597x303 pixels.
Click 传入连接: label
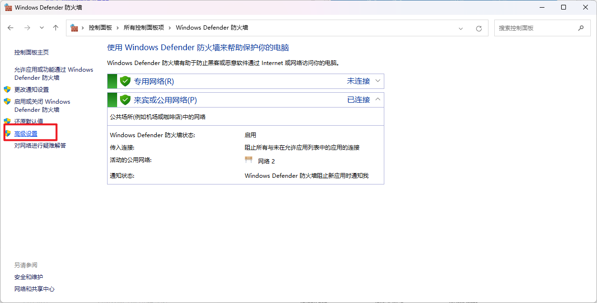click(122, 148)
